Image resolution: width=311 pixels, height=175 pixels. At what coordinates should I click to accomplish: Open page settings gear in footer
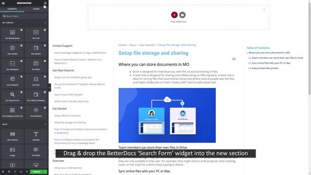[3, 172]
